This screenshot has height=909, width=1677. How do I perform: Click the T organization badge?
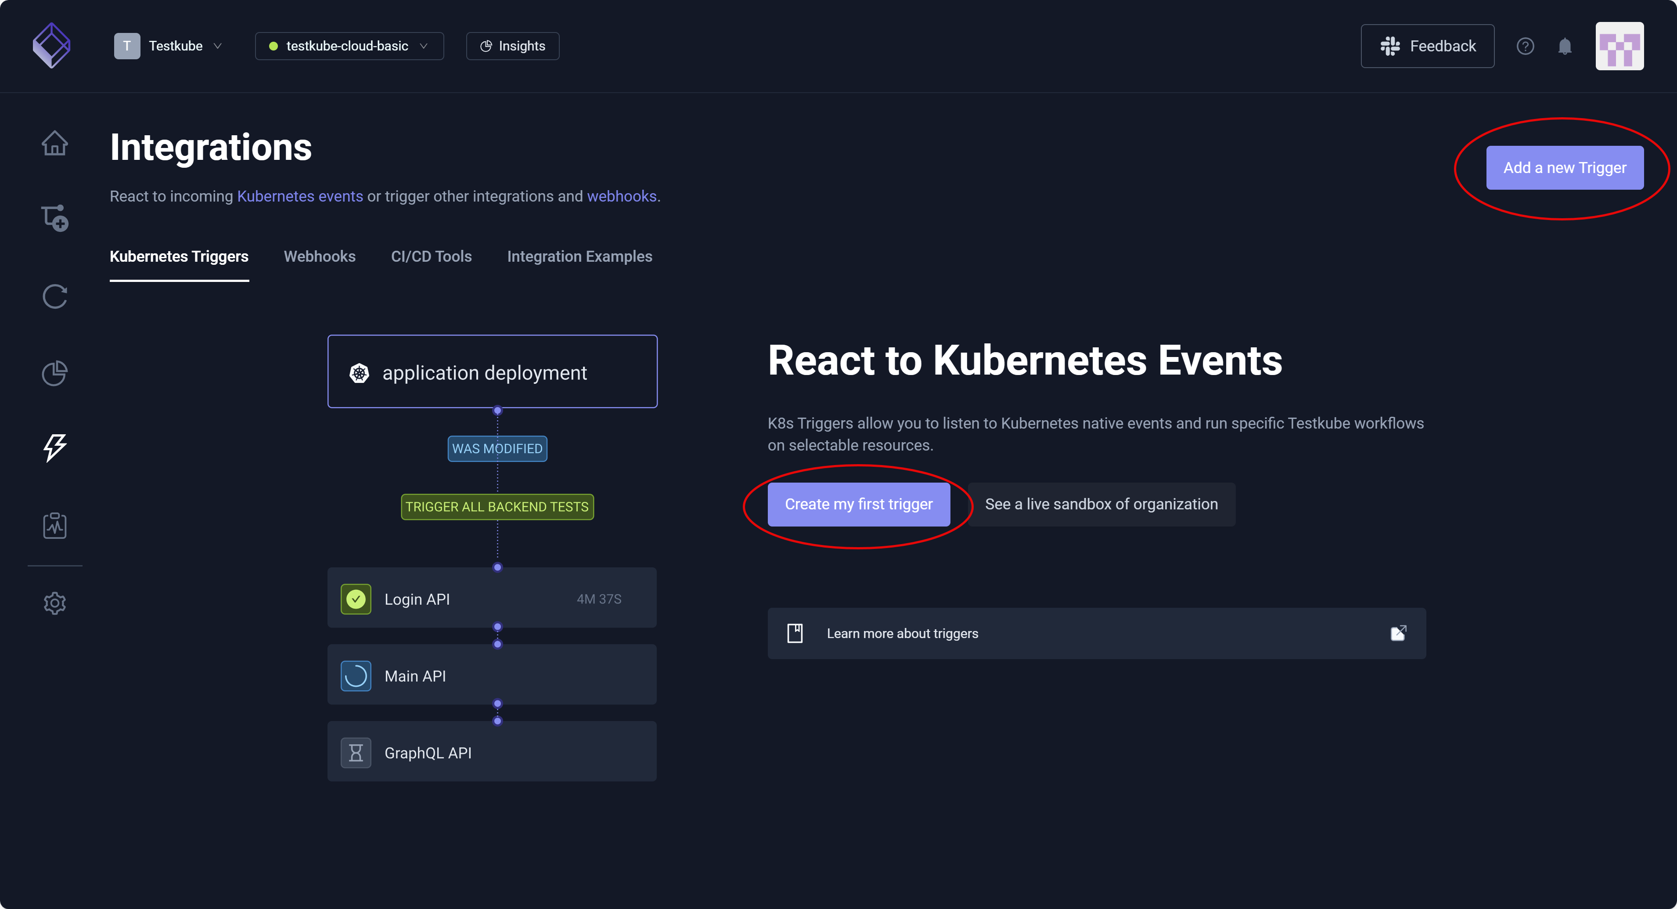[x=127, y=46]
